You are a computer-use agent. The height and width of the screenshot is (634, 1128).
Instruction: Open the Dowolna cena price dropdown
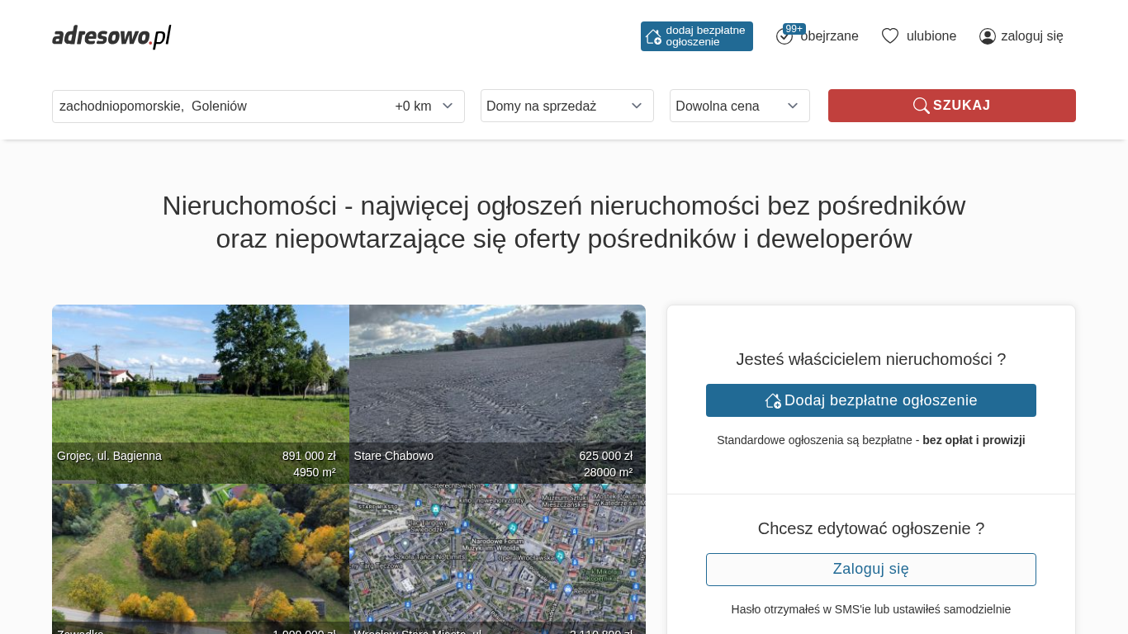click(739, 106)
